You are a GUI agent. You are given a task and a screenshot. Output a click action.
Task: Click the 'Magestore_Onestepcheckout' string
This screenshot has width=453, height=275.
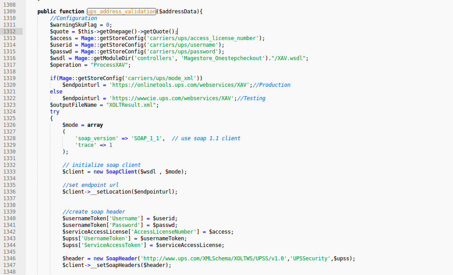pyautogui.click(x=223, y=58)
